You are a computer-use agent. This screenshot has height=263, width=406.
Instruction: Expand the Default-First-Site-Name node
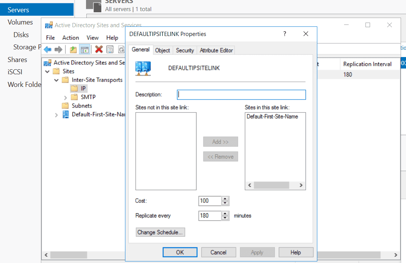56,115
